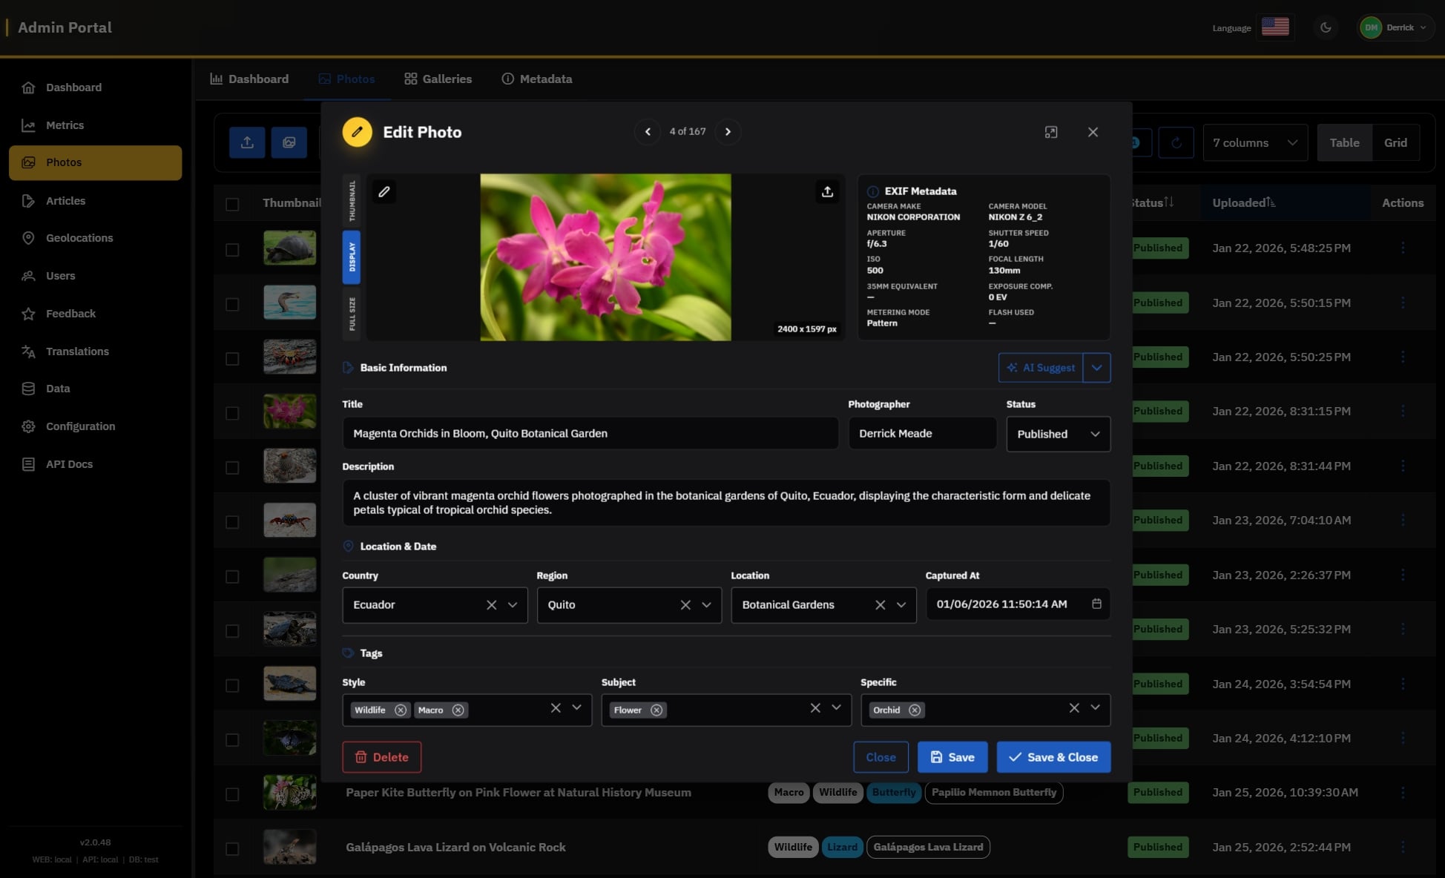Image resolution: width=1445 pixels, height=878 pixels.
Task: Toggle dark mode moon icon
Action: (1326, 27)
